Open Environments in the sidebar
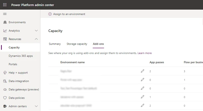Screen dimensions: 203x111 point(17,22)
